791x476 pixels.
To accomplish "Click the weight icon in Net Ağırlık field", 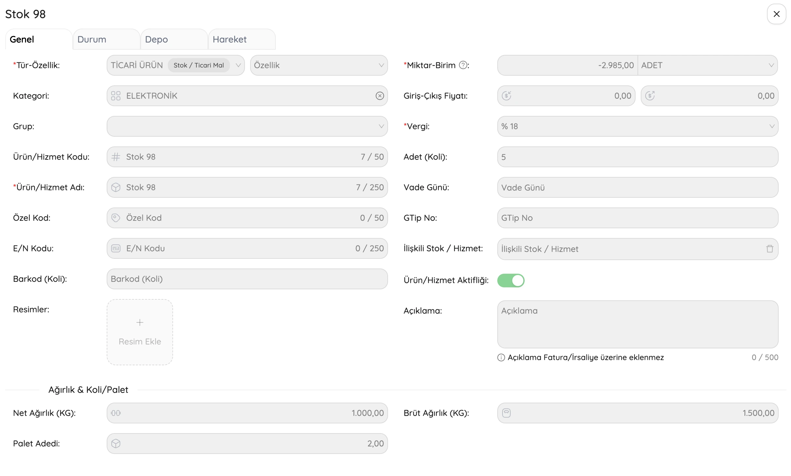I will [116, 413].
